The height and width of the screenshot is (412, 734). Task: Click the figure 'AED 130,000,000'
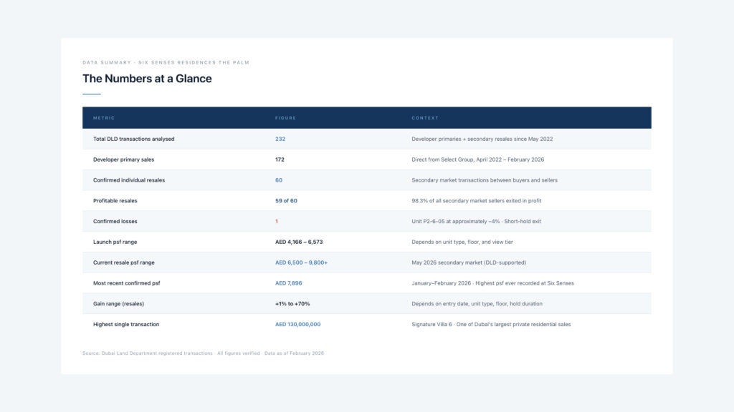click(x=297, y=324)
